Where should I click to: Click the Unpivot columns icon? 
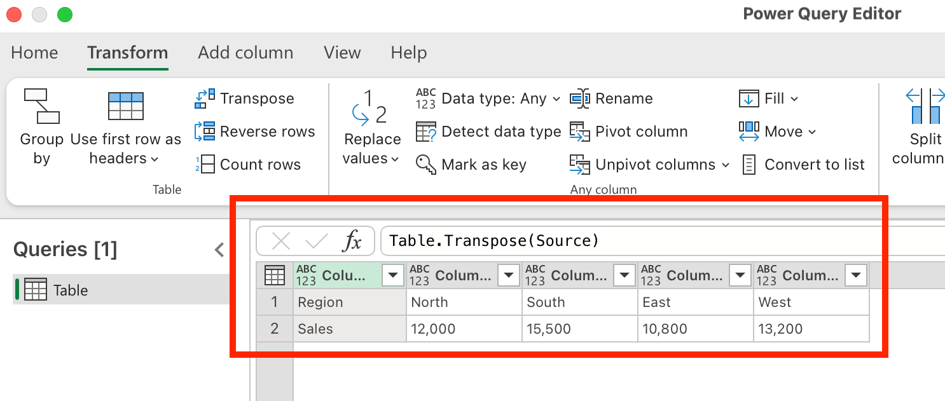point(580,165)
